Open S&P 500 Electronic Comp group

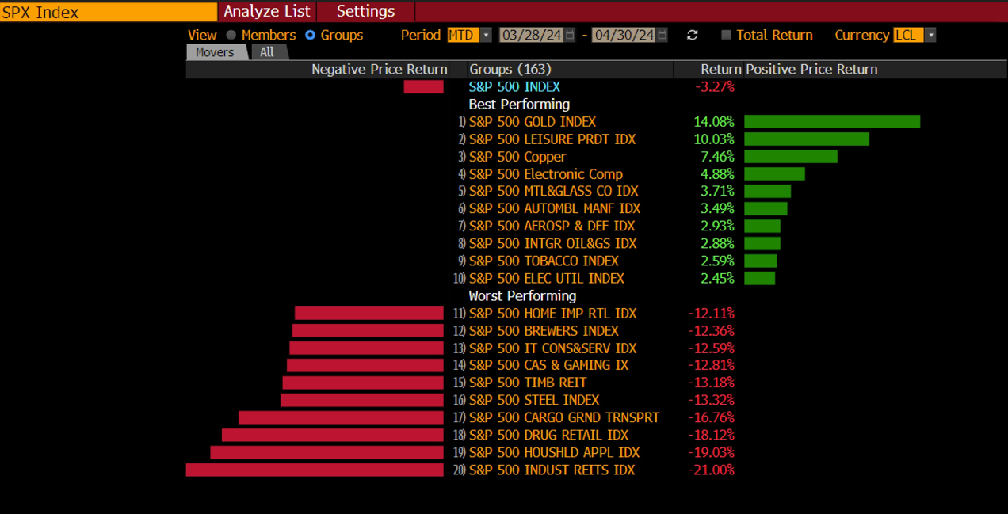point(545,174)
